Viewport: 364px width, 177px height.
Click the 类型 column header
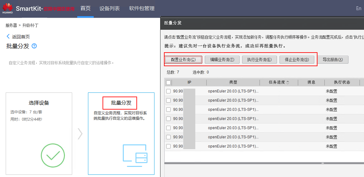click(x=233, y=82)
